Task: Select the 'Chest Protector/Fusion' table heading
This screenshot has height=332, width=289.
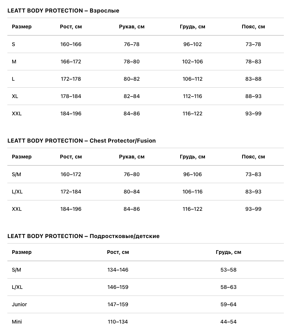Action: (81, 141)
